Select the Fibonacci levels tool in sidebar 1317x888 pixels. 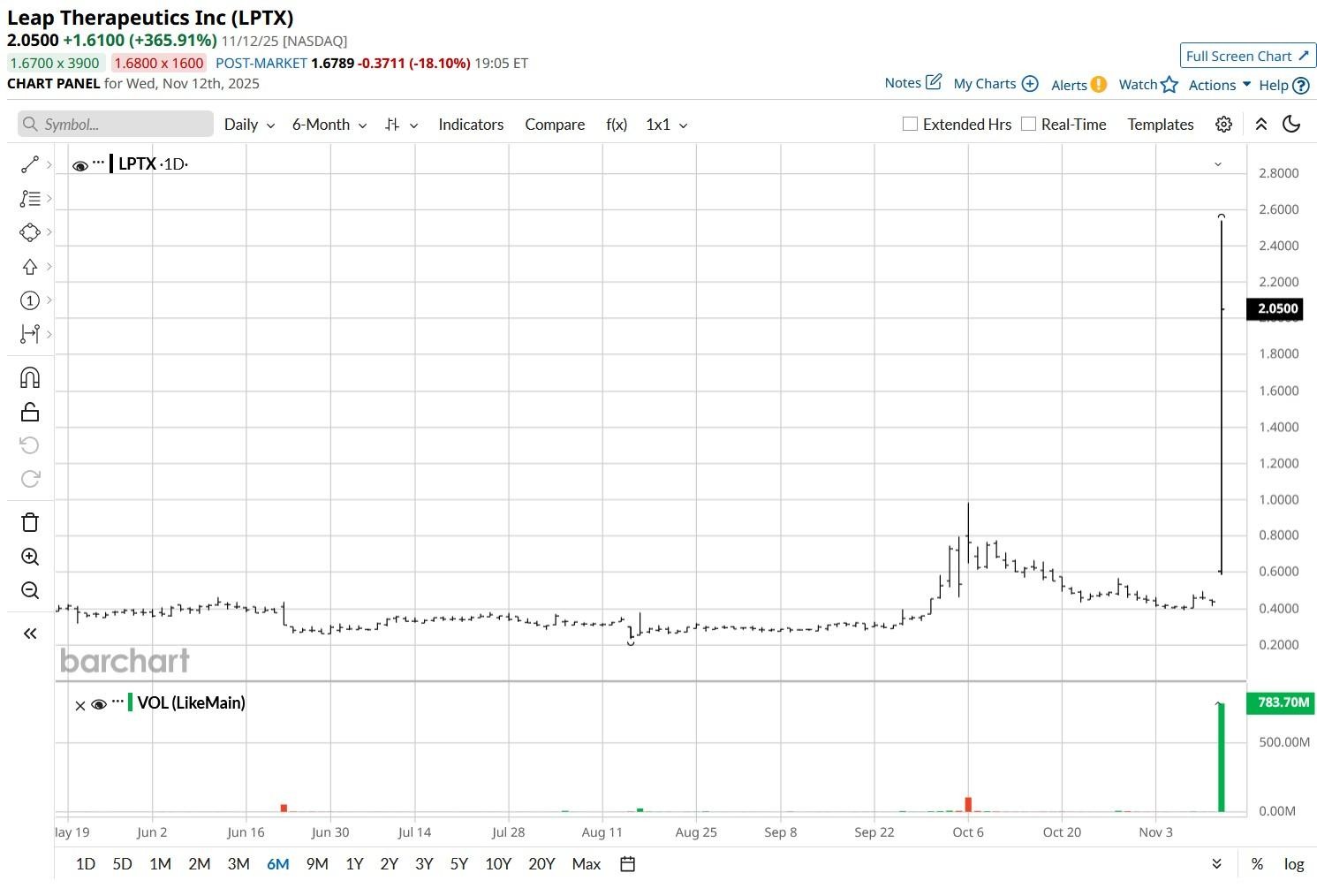(30, 199)
